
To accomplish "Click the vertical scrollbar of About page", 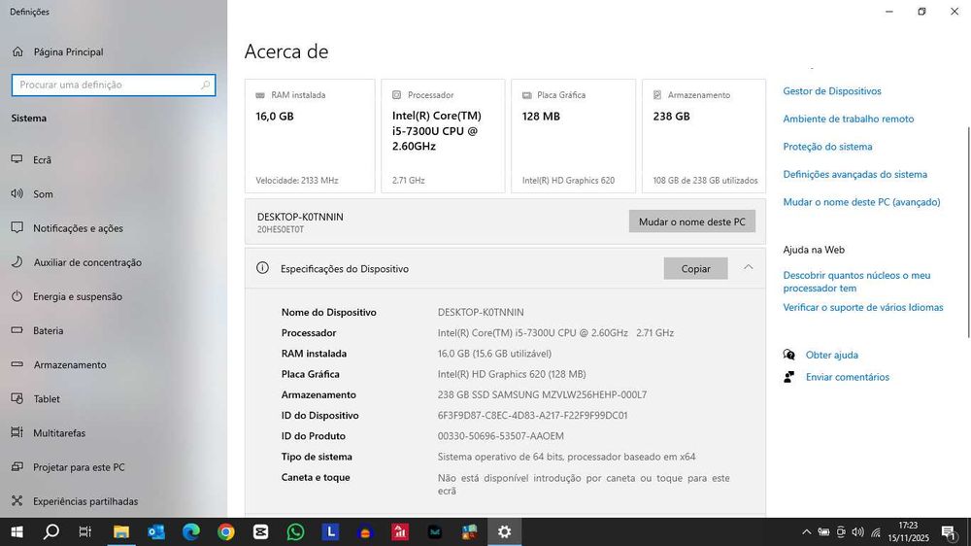I will coord(968,232).
